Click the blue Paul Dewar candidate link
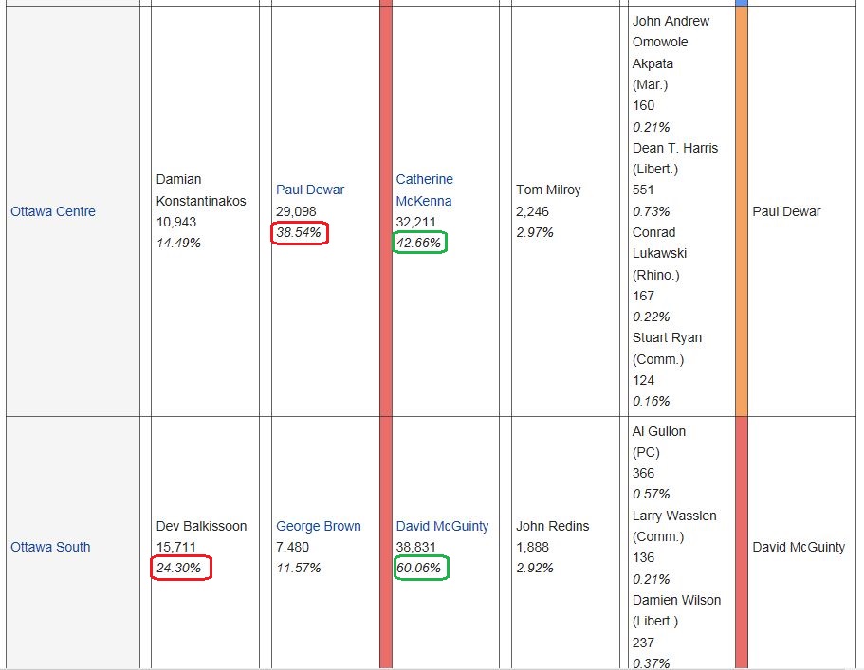The image size is (864, 670). coord(310,190)
